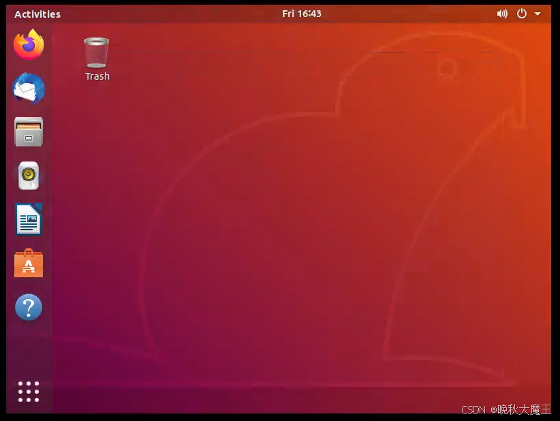Open the Files manager in the dock
The height and width of the screenshot is (421, 560).
29,132
